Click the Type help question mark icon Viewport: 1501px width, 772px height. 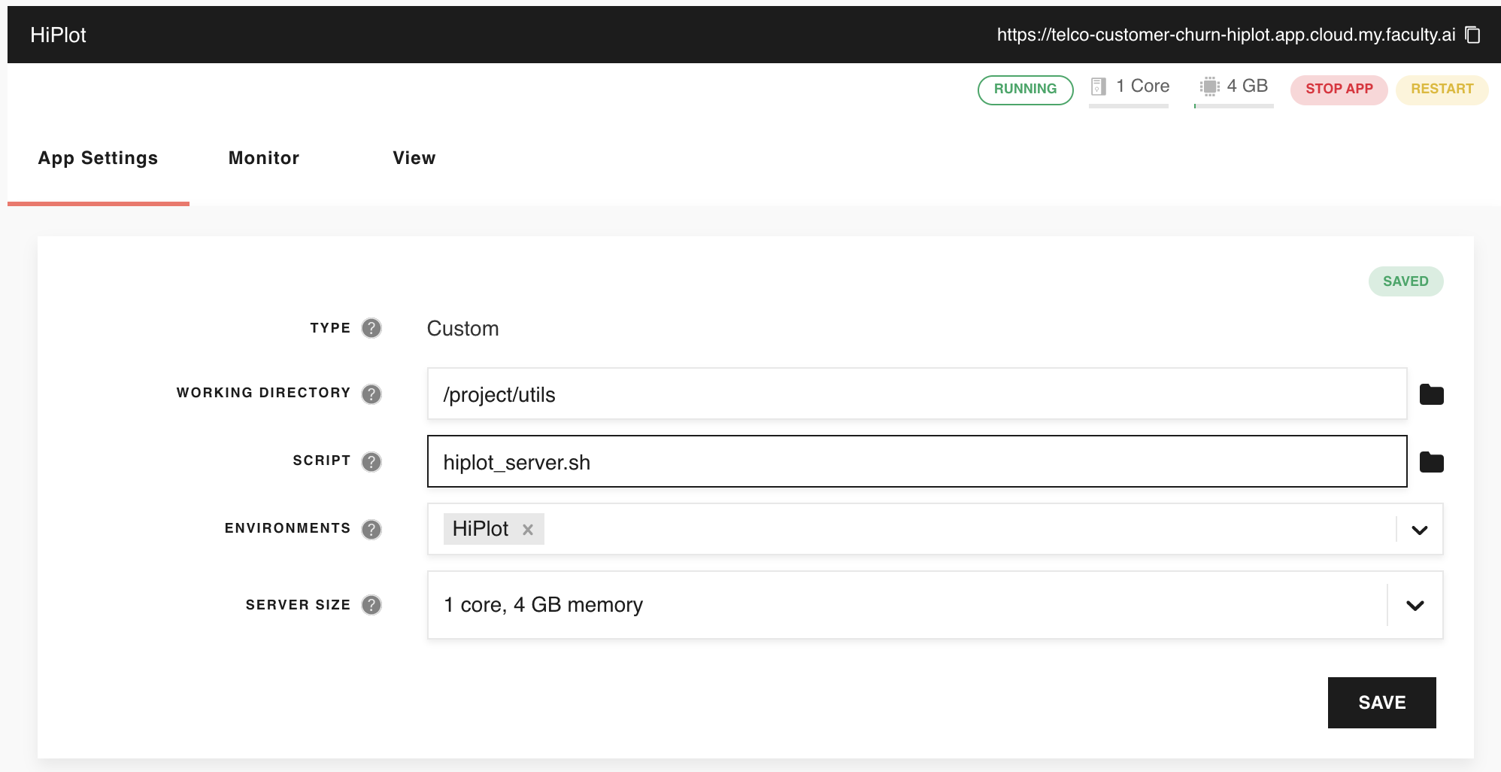pos(371,328)
